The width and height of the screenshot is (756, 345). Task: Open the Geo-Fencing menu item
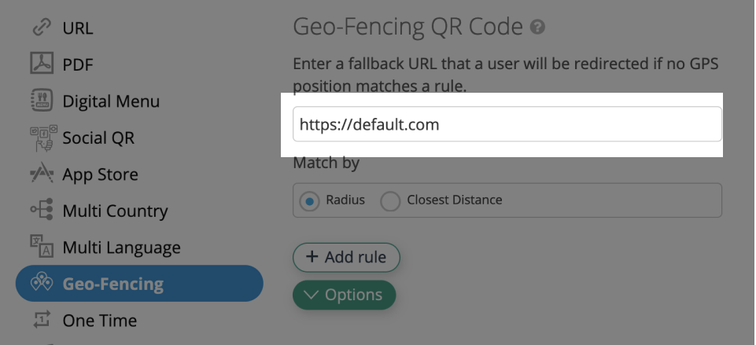tap(139, 284)
